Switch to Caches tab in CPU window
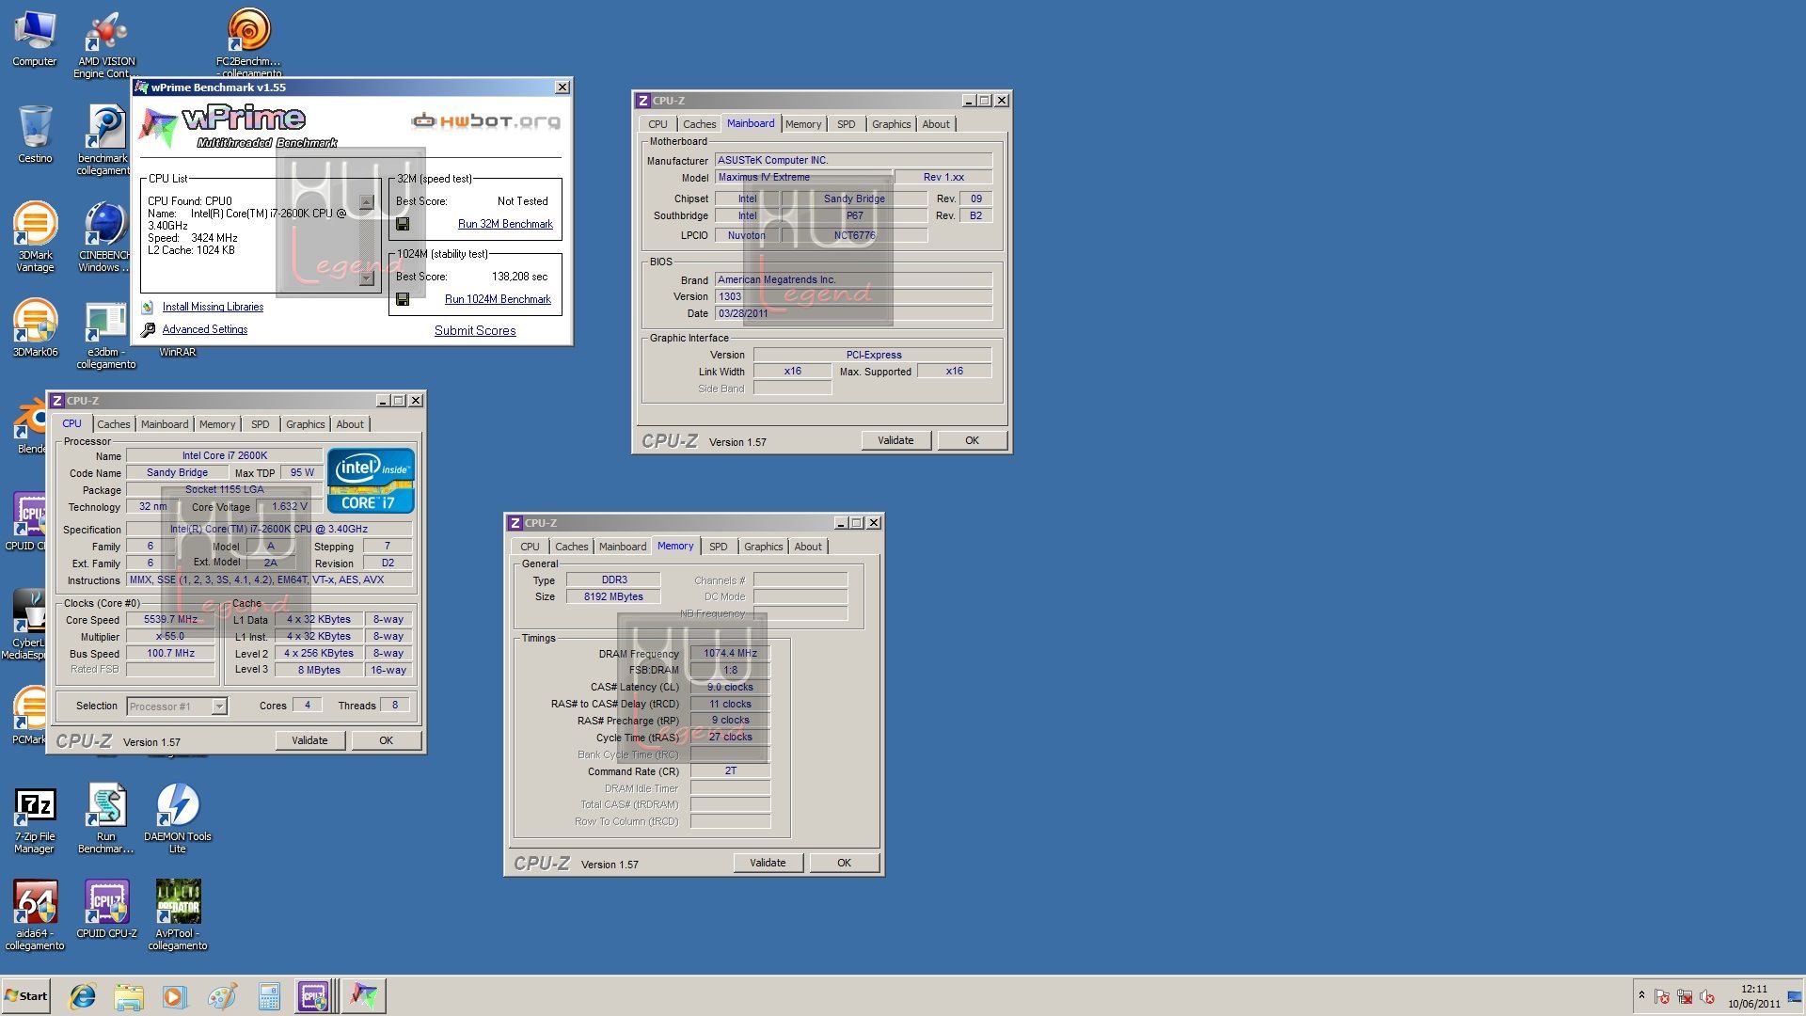 click(113, 424)
